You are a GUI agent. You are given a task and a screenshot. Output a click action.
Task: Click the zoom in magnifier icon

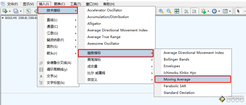point(161,11)
